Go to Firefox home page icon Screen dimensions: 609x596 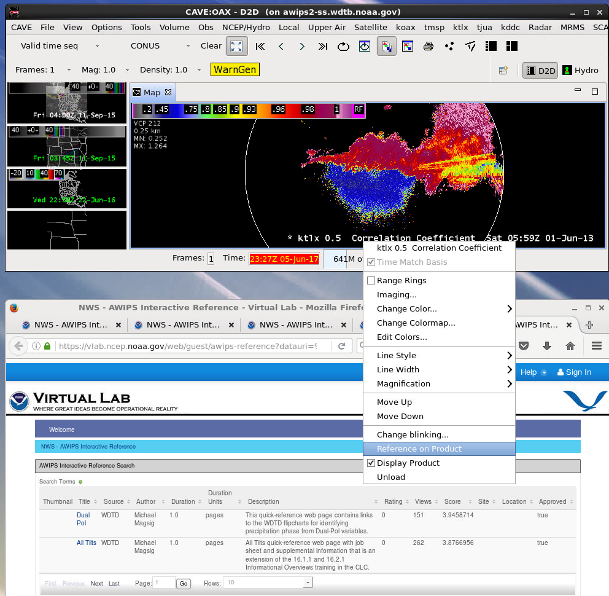pos(570,346)
